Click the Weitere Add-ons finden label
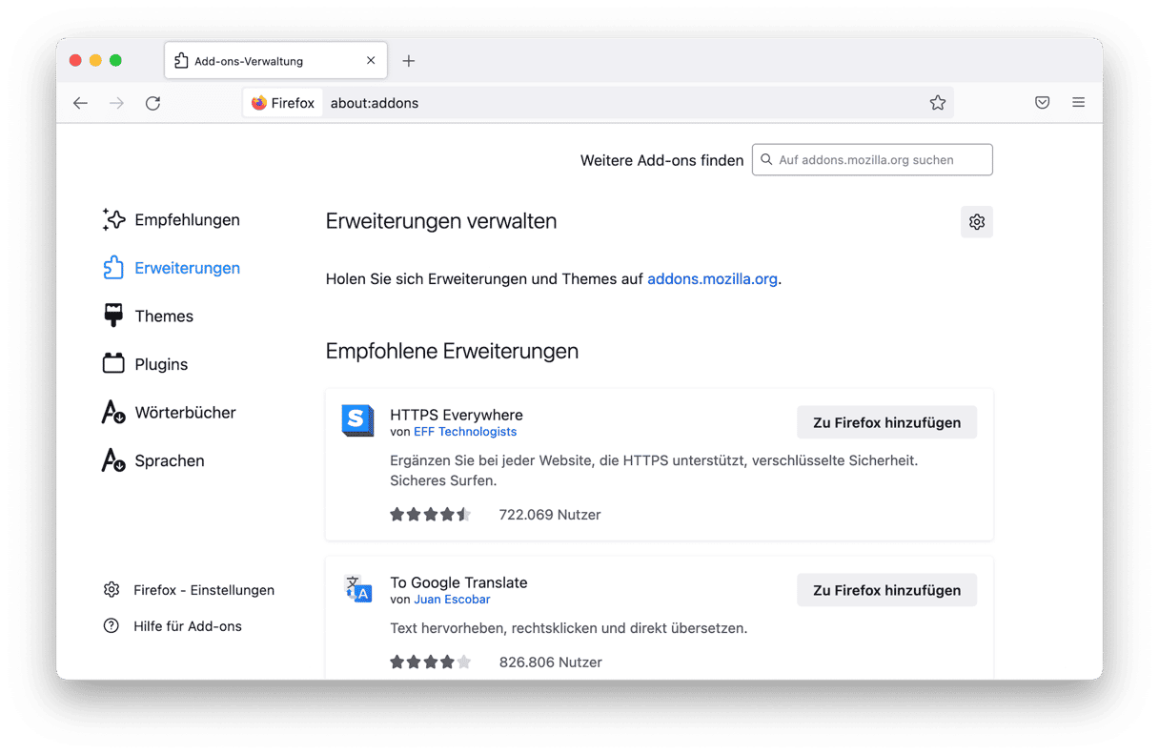Image resolution: width=1159 pixels, height=754 pixels. (662, 160)
